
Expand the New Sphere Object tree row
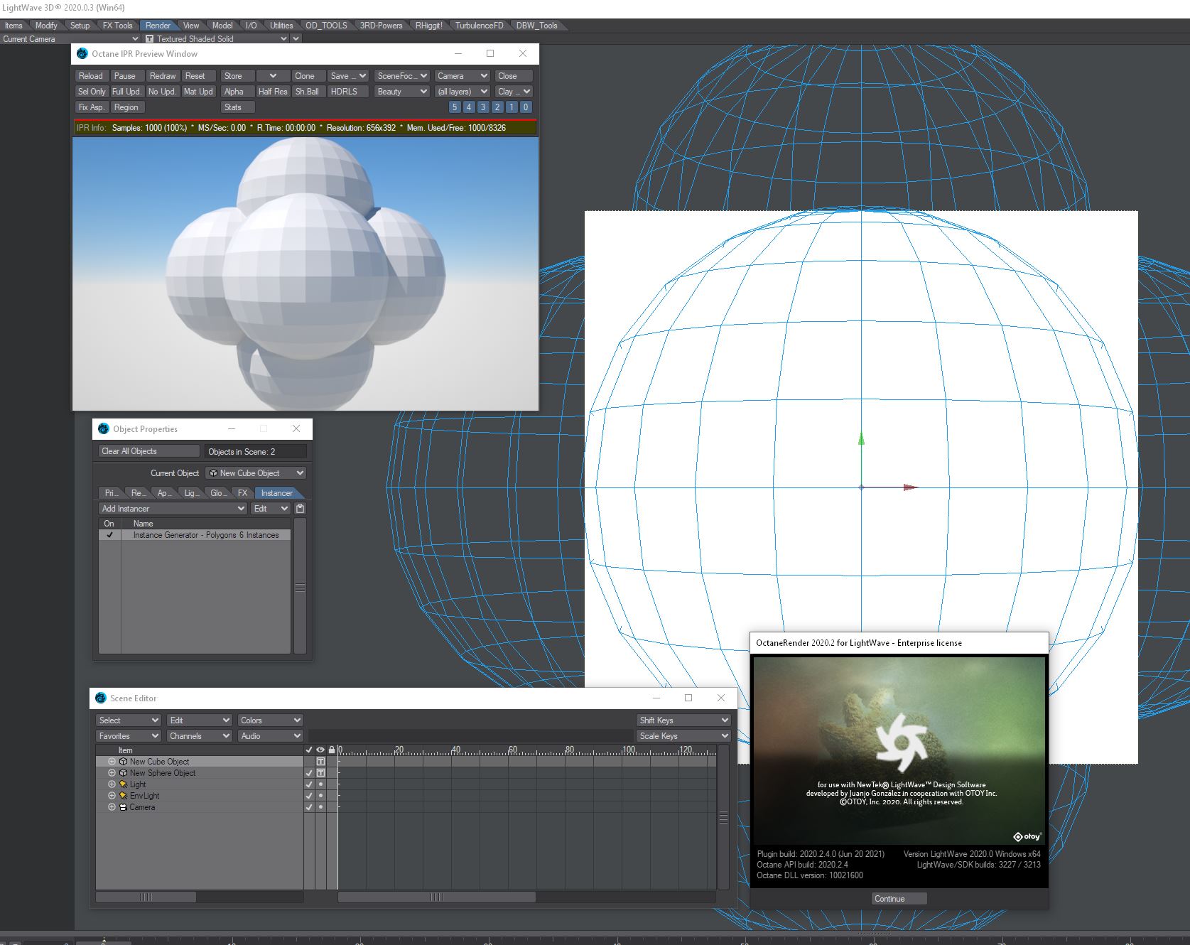[x=112, y=773]
